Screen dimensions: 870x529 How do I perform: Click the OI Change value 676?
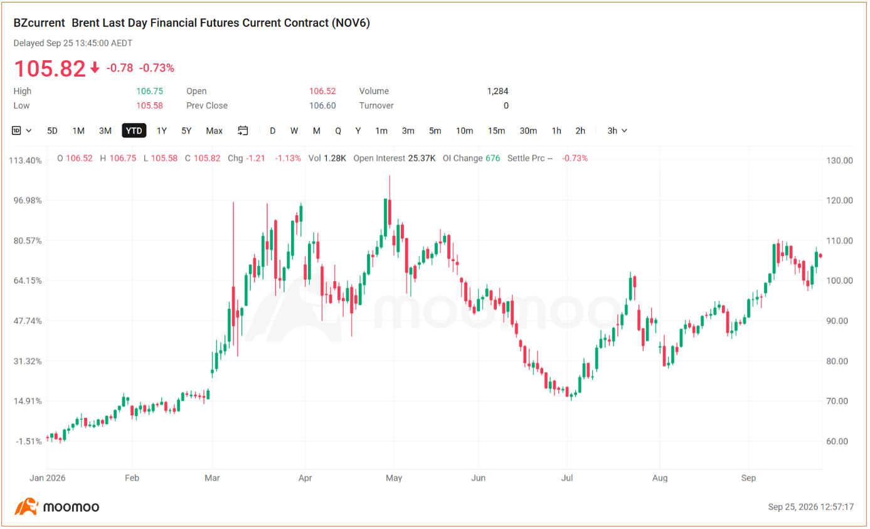tap(493, 158)
